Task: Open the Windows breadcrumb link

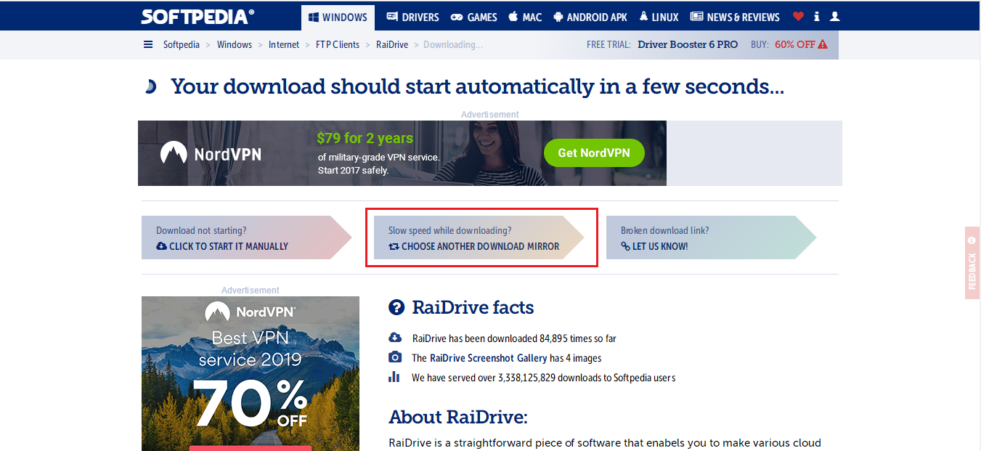Action: coord(235,44)
